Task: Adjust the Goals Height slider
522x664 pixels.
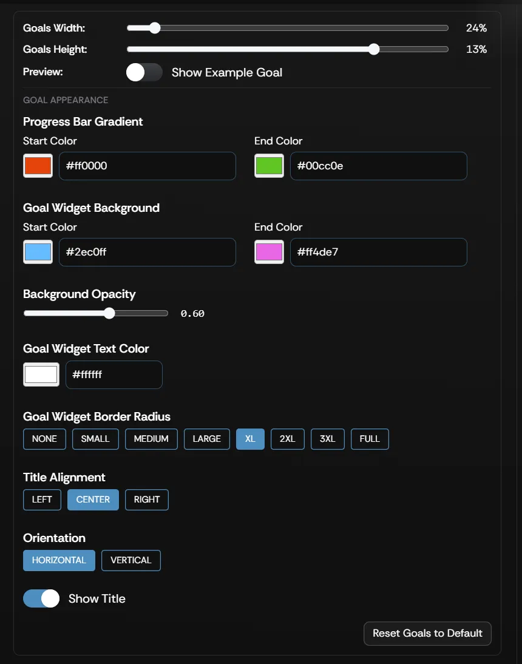Action: (288, 49)
